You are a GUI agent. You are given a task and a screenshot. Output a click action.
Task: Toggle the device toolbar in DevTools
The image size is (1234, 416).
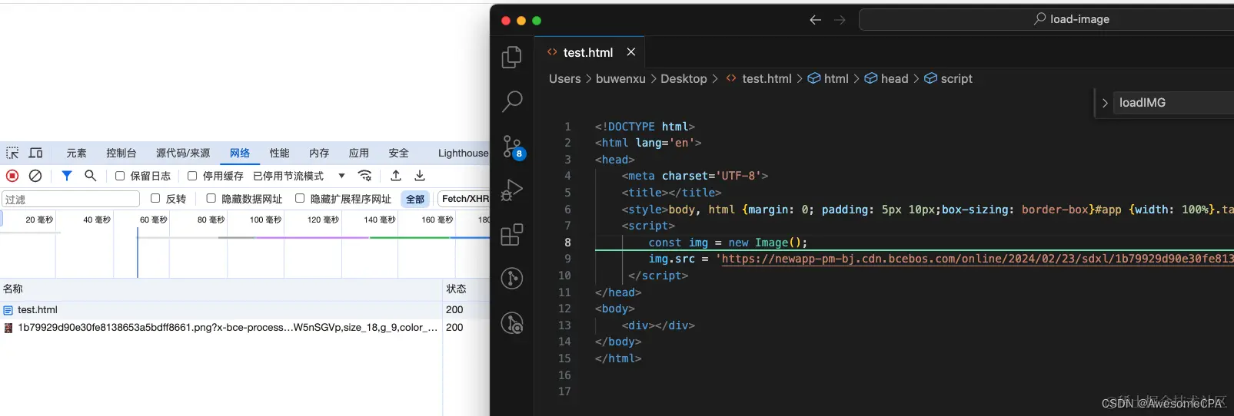(36, 153)
